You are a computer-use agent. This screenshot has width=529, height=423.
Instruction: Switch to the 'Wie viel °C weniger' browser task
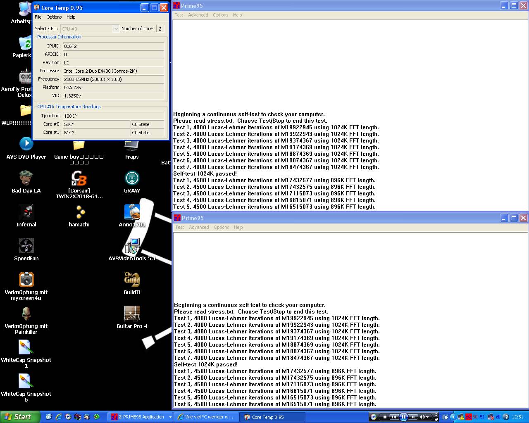click(207, 417)
